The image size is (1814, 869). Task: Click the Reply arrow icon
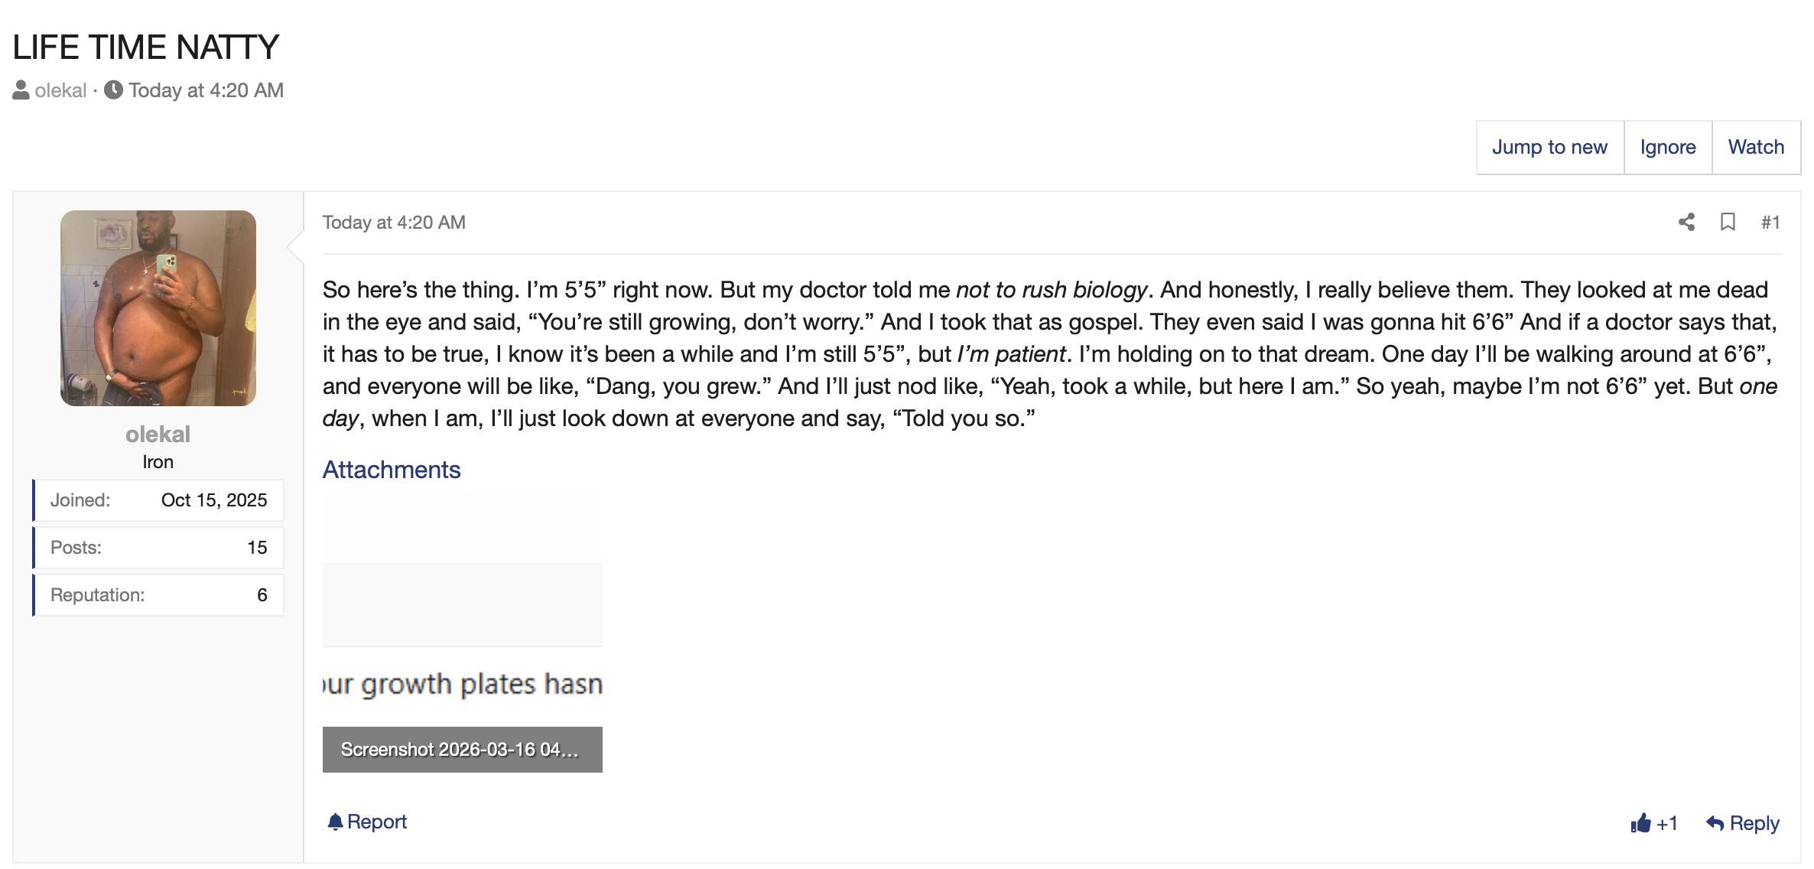(1715, 823)
